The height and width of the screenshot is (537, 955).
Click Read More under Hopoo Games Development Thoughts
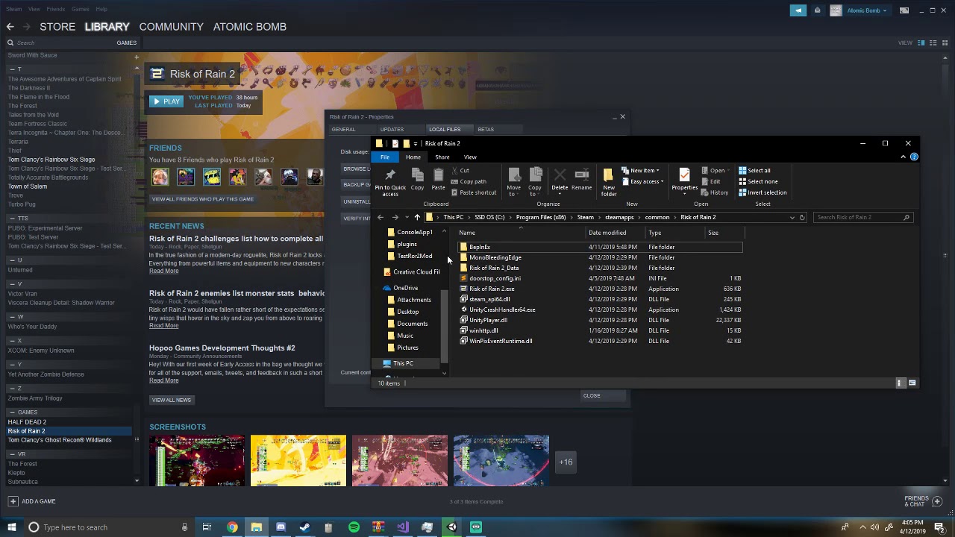click(163, 380)
